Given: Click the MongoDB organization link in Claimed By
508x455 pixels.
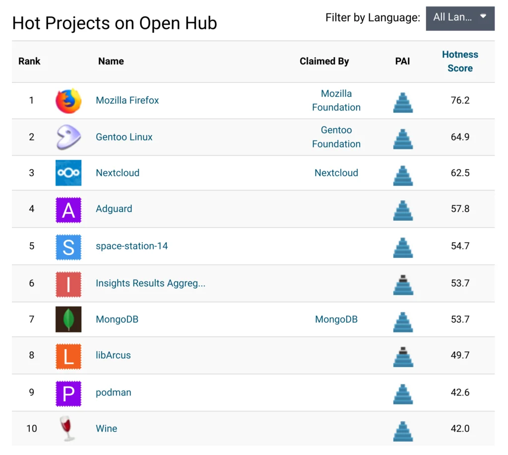Looking at the screenshot, I should coord(336,320).
